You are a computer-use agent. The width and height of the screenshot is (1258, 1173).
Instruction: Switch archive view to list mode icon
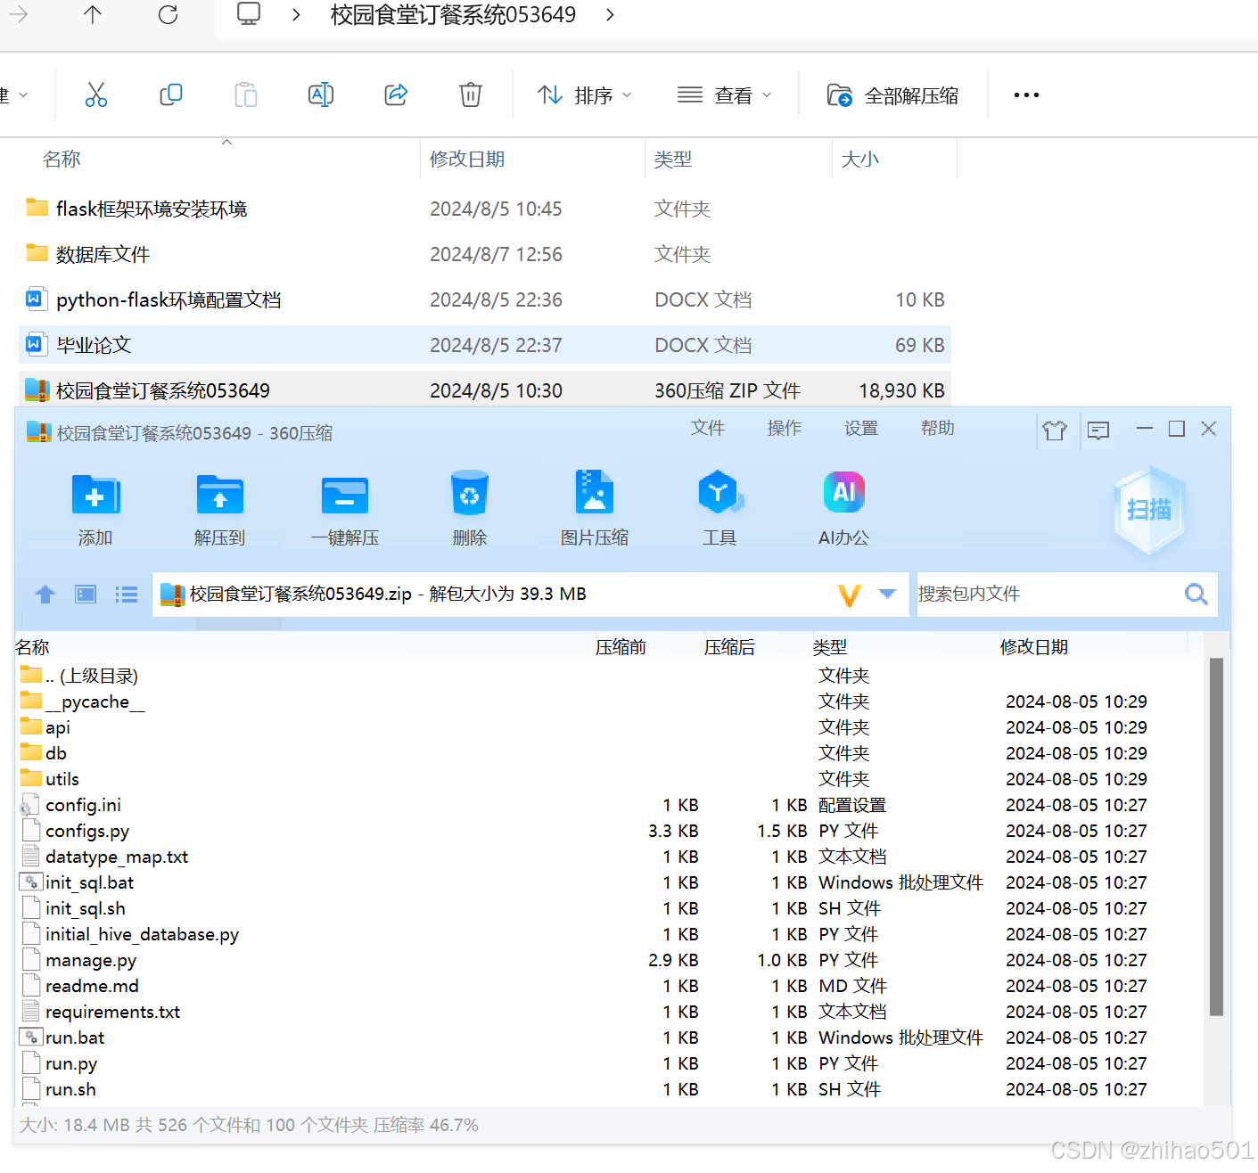[x=127, y=595]
